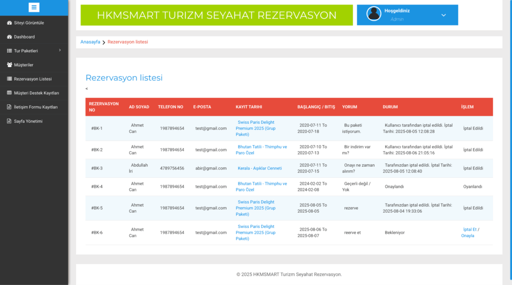
Task: Click the footer copyright text
Action: [x=289, y=275]
